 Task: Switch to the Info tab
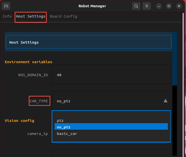point(7,16)
